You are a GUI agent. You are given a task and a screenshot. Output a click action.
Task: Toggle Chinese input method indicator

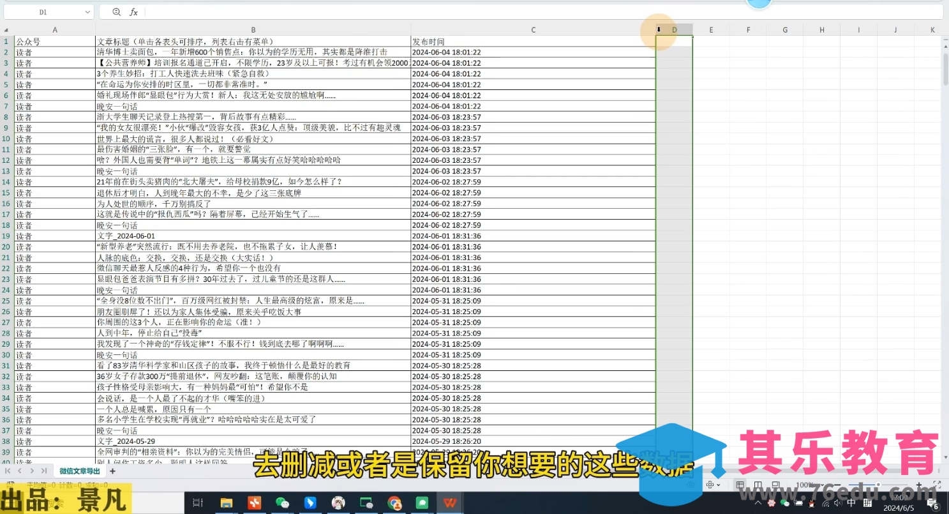point(851,503)
